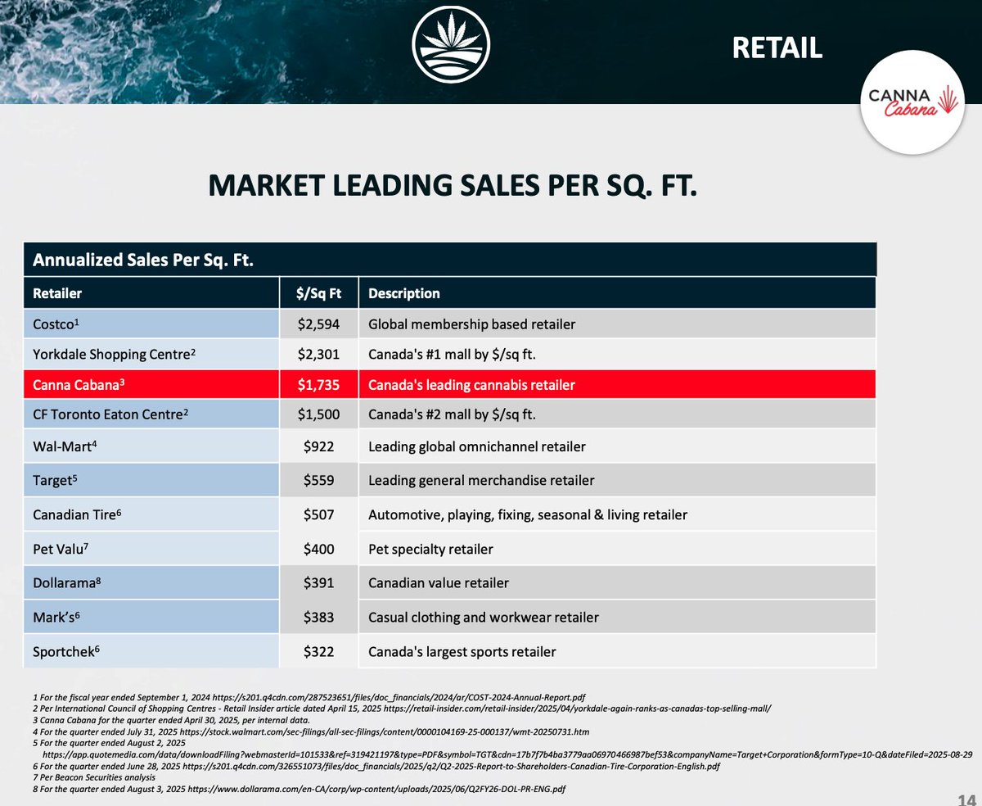This screenshot has width=982, height=806.
Task: Select the CF Toronto Eaton Centre cell
Action: click(x=152, y=414)
